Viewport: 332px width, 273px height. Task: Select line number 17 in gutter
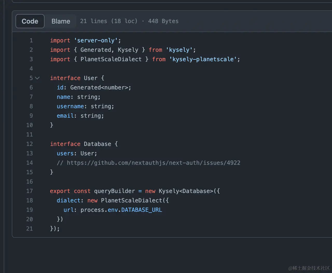coord(30,191)
